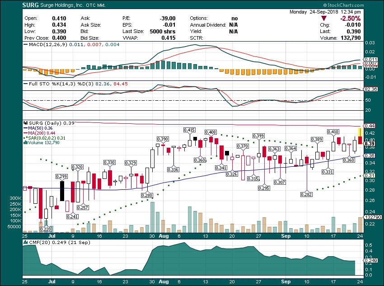Click the 0.31 SAR axis tag
The image size is (384, 286).
pyautogui.click(x=370, y=176)
